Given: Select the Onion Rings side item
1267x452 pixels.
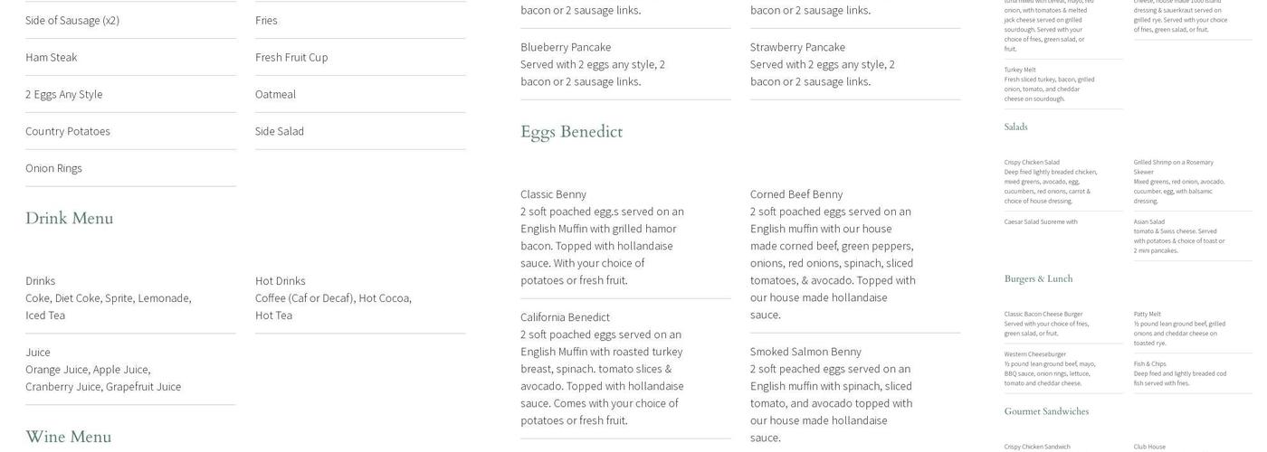Looking at the screenshot, I should pyautogui.click(x=53, y=168).
